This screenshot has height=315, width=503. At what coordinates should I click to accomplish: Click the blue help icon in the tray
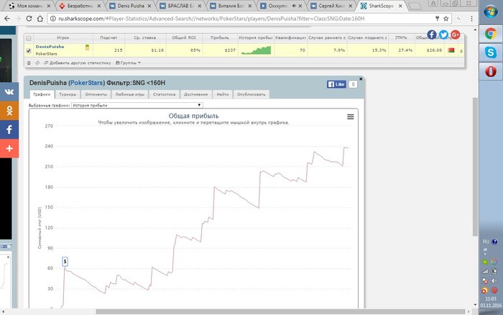[x=494, y=242]
